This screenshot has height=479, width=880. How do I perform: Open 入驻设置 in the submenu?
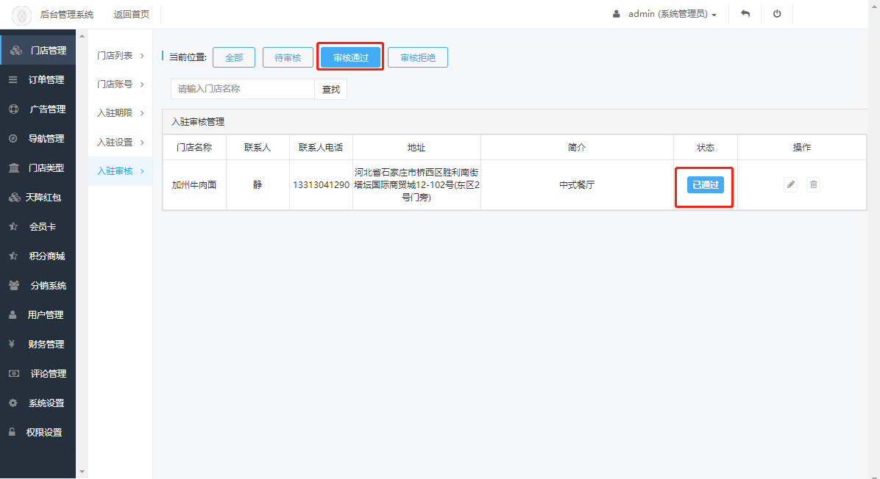(x=115, y=143)
